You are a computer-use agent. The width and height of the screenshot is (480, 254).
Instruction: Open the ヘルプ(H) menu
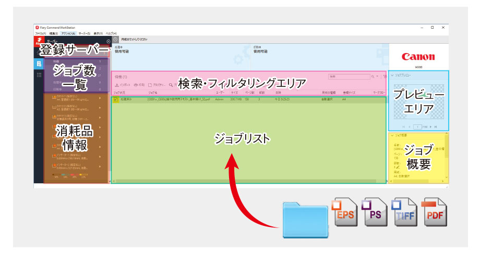[111, 33]
